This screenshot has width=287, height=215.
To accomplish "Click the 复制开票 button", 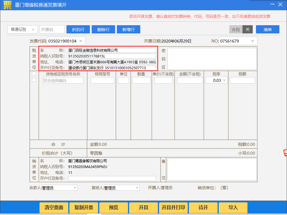I will [84, 208].
